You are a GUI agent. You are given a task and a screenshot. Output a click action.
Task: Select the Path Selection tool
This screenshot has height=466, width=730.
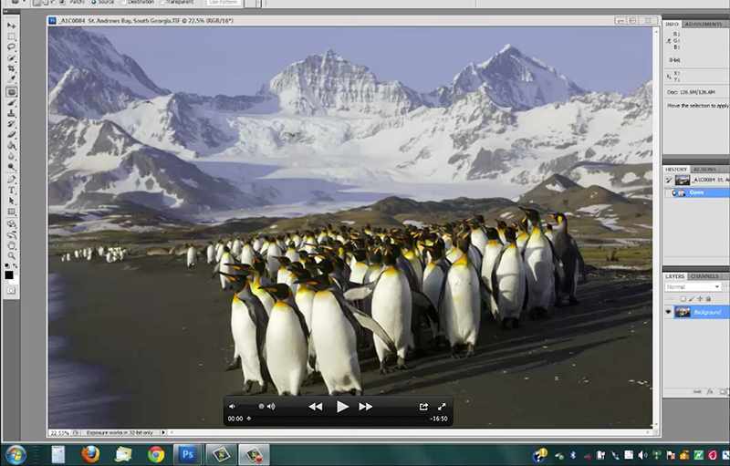[12, 201]
